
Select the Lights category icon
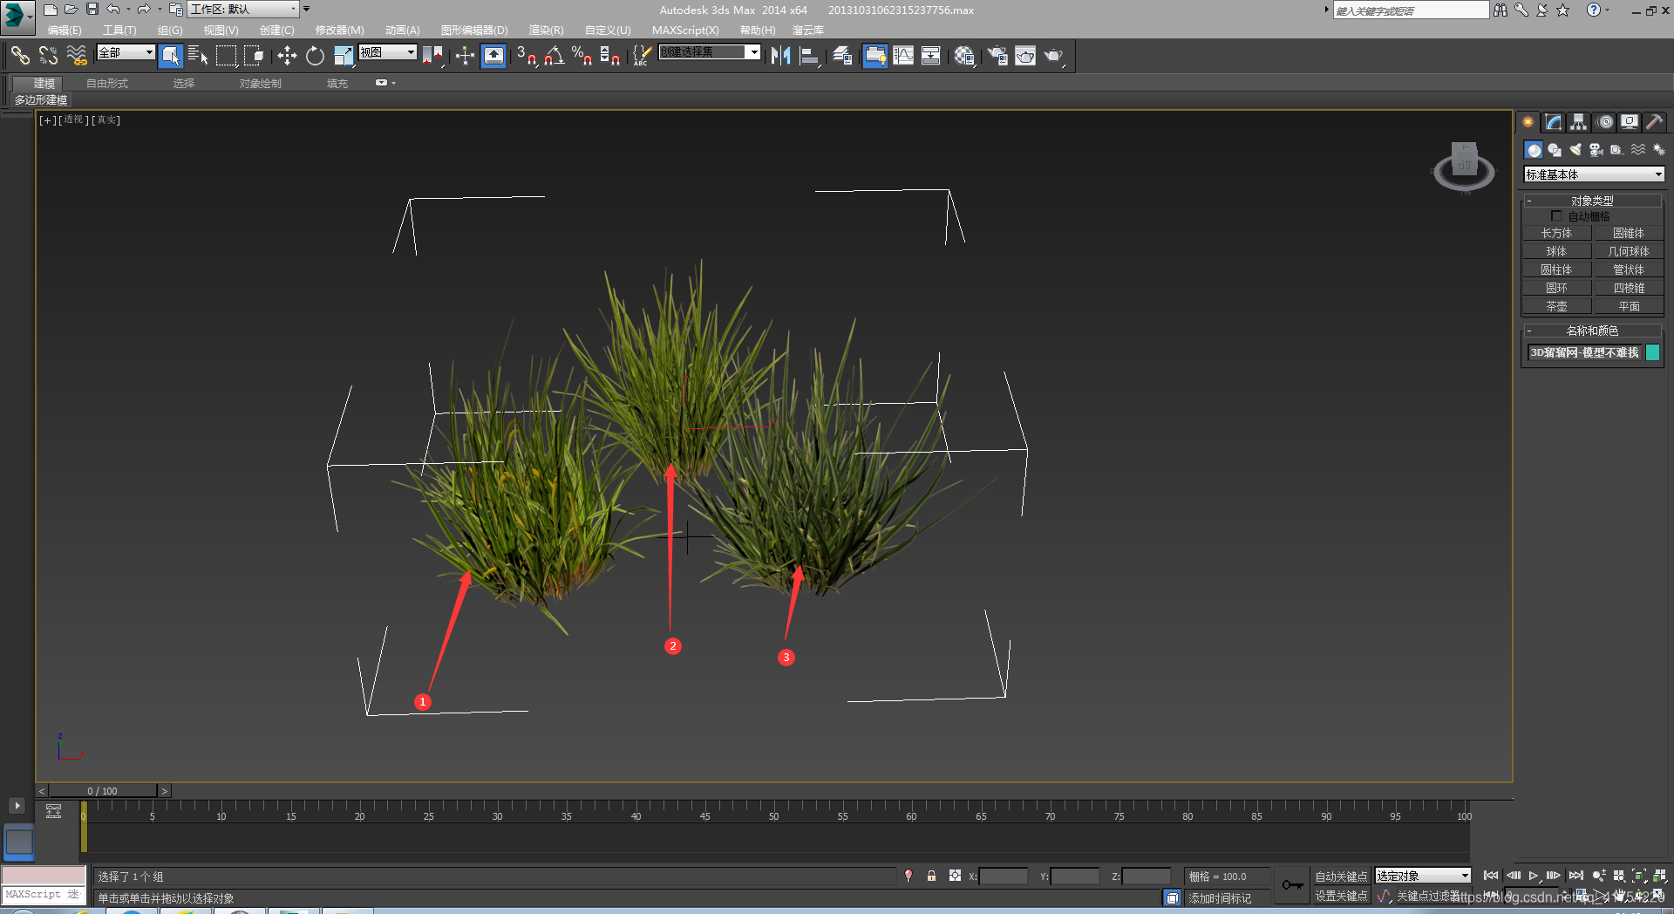[x=1575, y=150]
